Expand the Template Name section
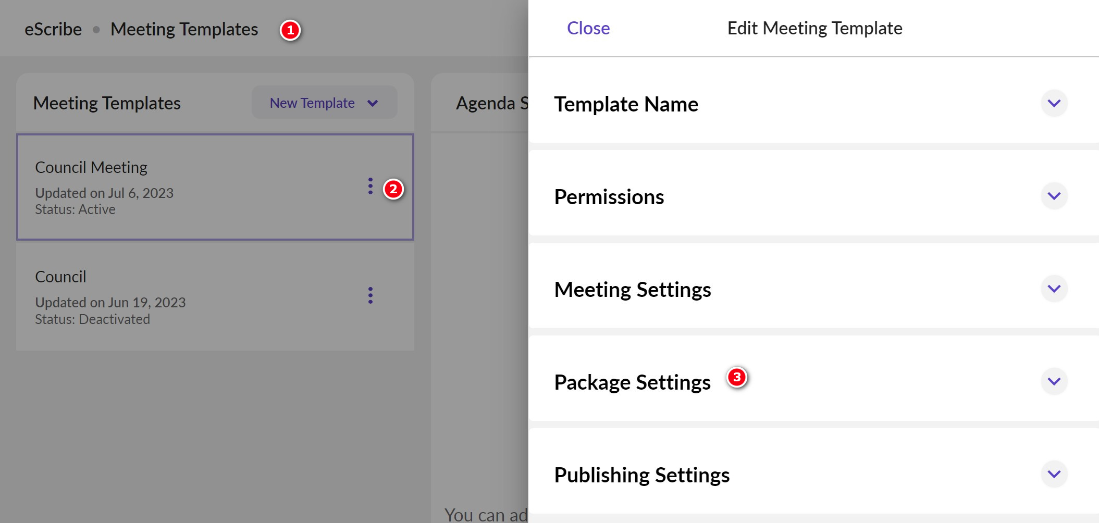This screenshot has width=1099, height=523. pos(1054,103)
